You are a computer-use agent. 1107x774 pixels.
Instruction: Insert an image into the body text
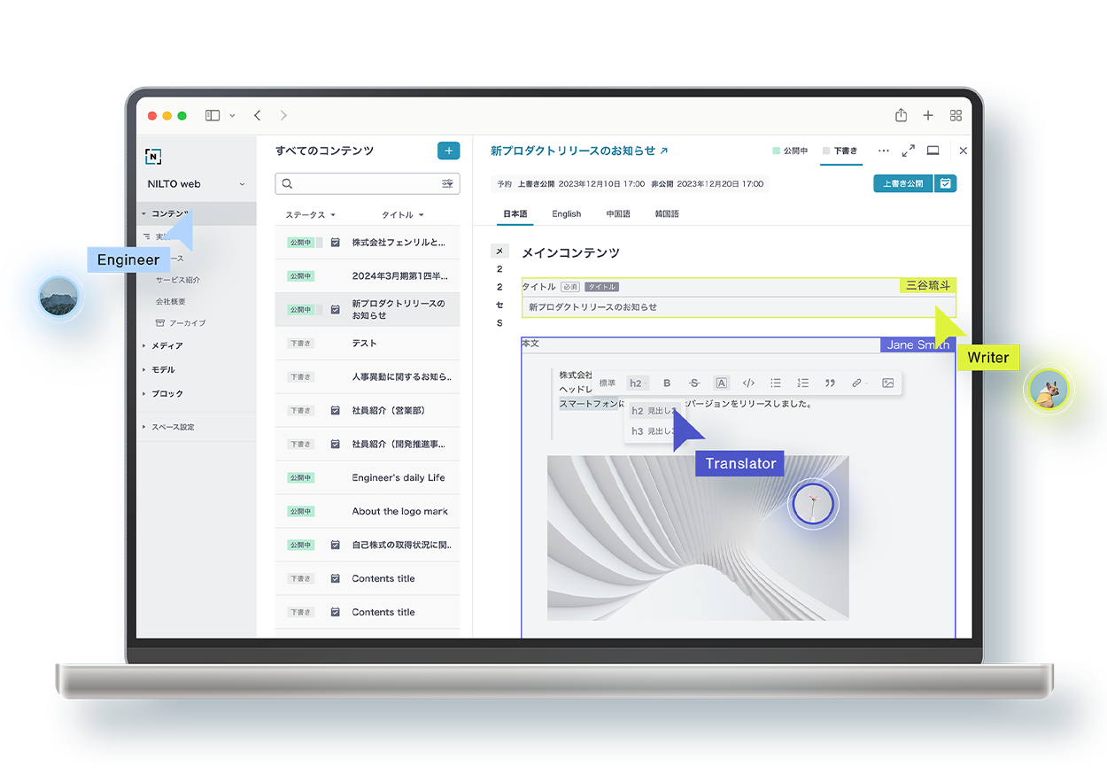coord(886,383)
